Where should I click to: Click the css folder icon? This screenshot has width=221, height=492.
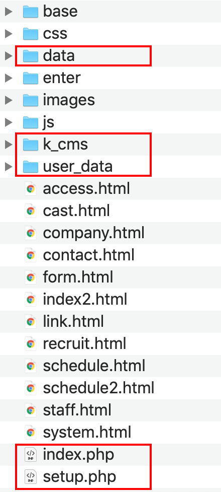31,34
